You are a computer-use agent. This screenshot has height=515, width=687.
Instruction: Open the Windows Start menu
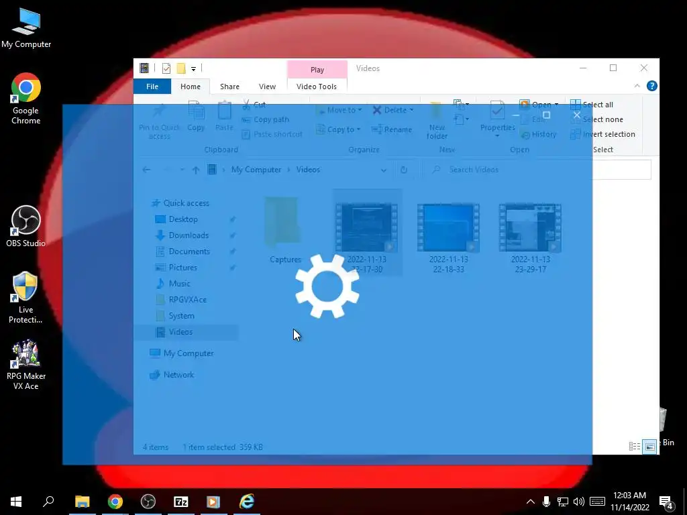tap(16, 502)
